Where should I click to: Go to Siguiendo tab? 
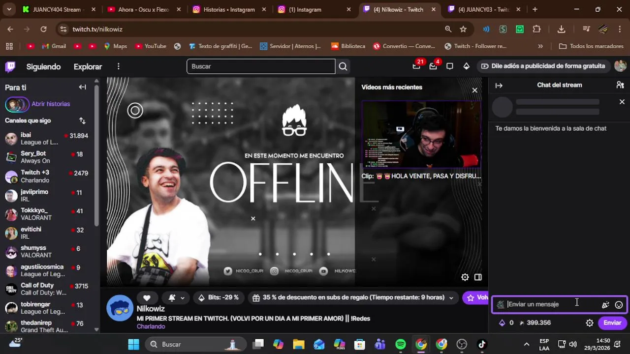(x=43, y=66)
